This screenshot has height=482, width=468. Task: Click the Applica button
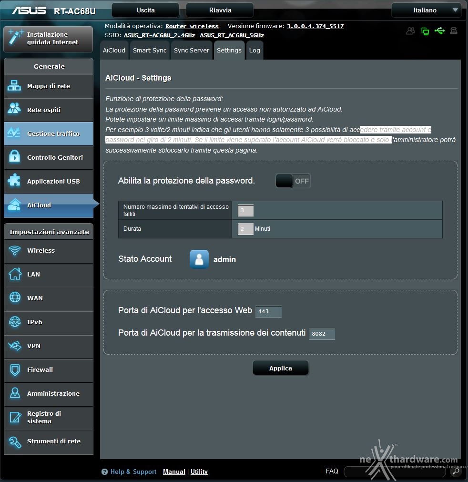point(281,368)
